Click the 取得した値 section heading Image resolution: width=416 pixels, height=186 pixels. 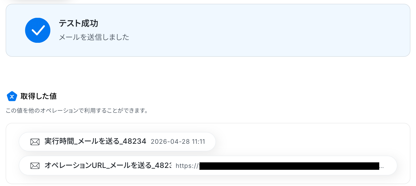tap(39, 96)
